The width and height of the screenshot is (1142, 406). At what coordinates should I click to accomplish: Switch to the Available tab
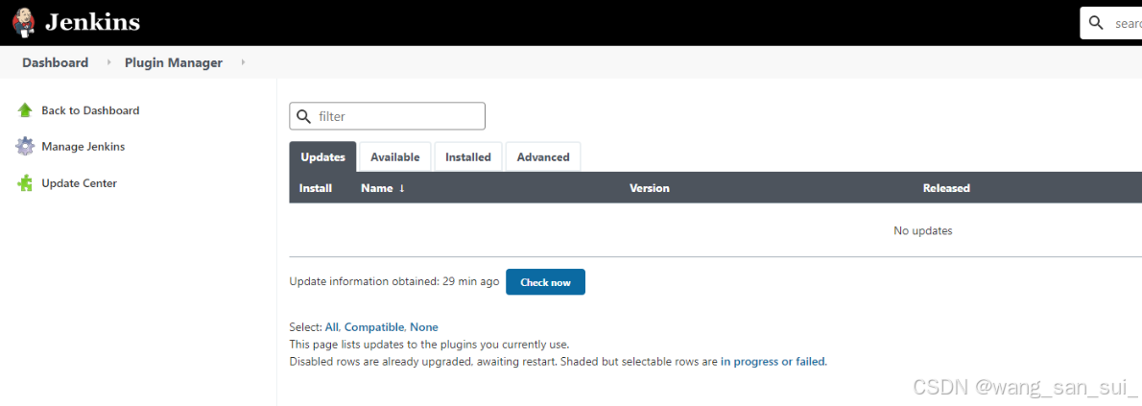point(394,156)
